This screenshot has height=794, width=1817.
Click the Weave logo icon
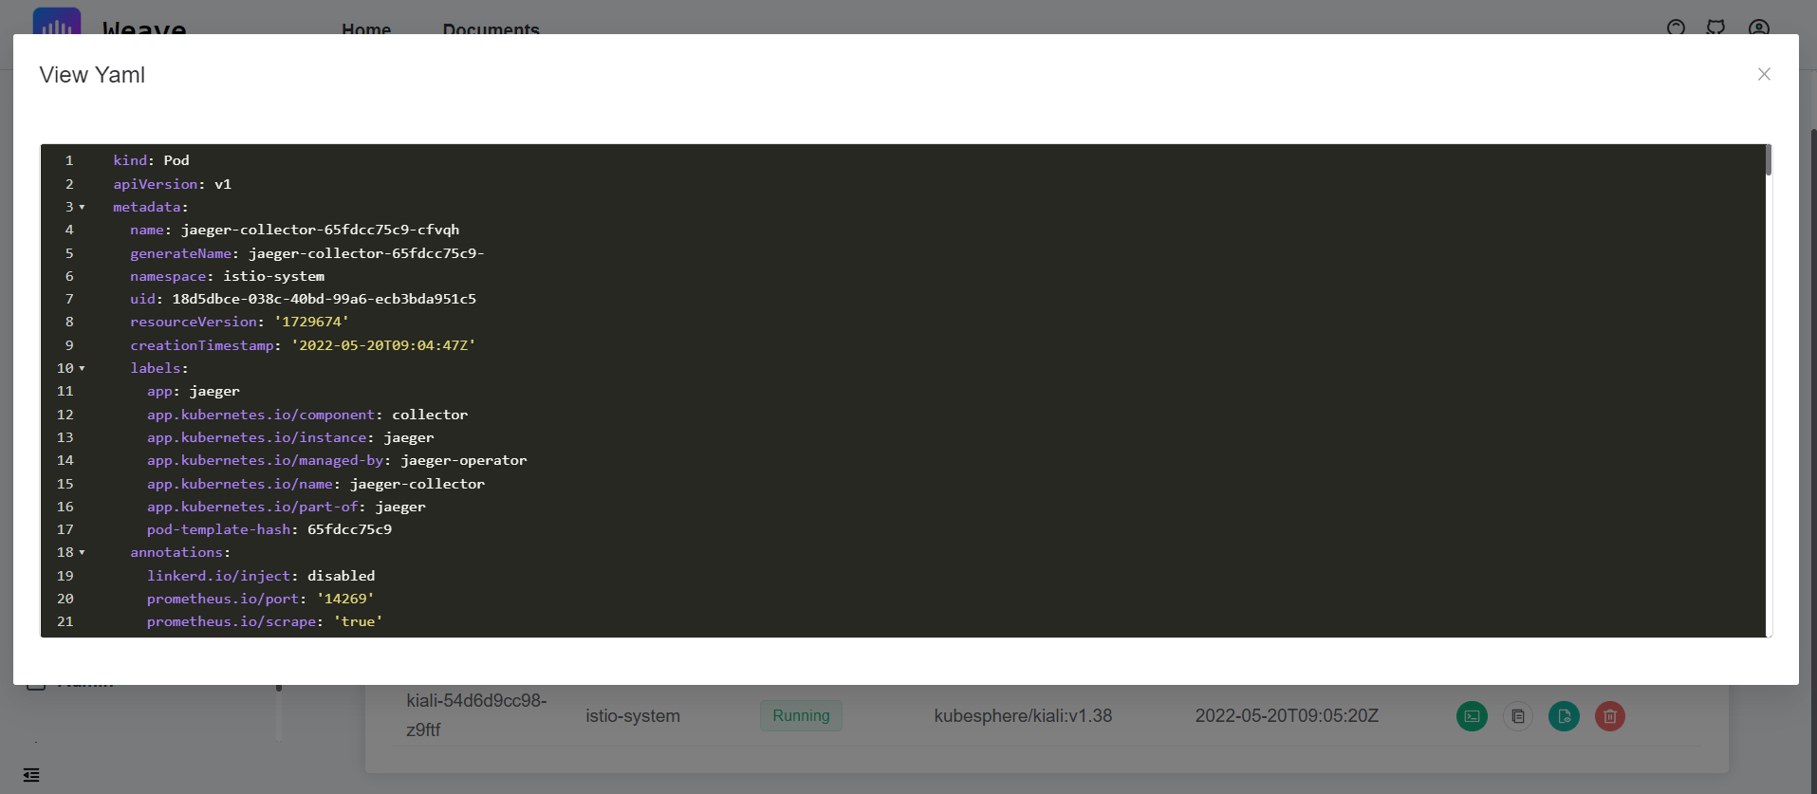tap(57, 22)
